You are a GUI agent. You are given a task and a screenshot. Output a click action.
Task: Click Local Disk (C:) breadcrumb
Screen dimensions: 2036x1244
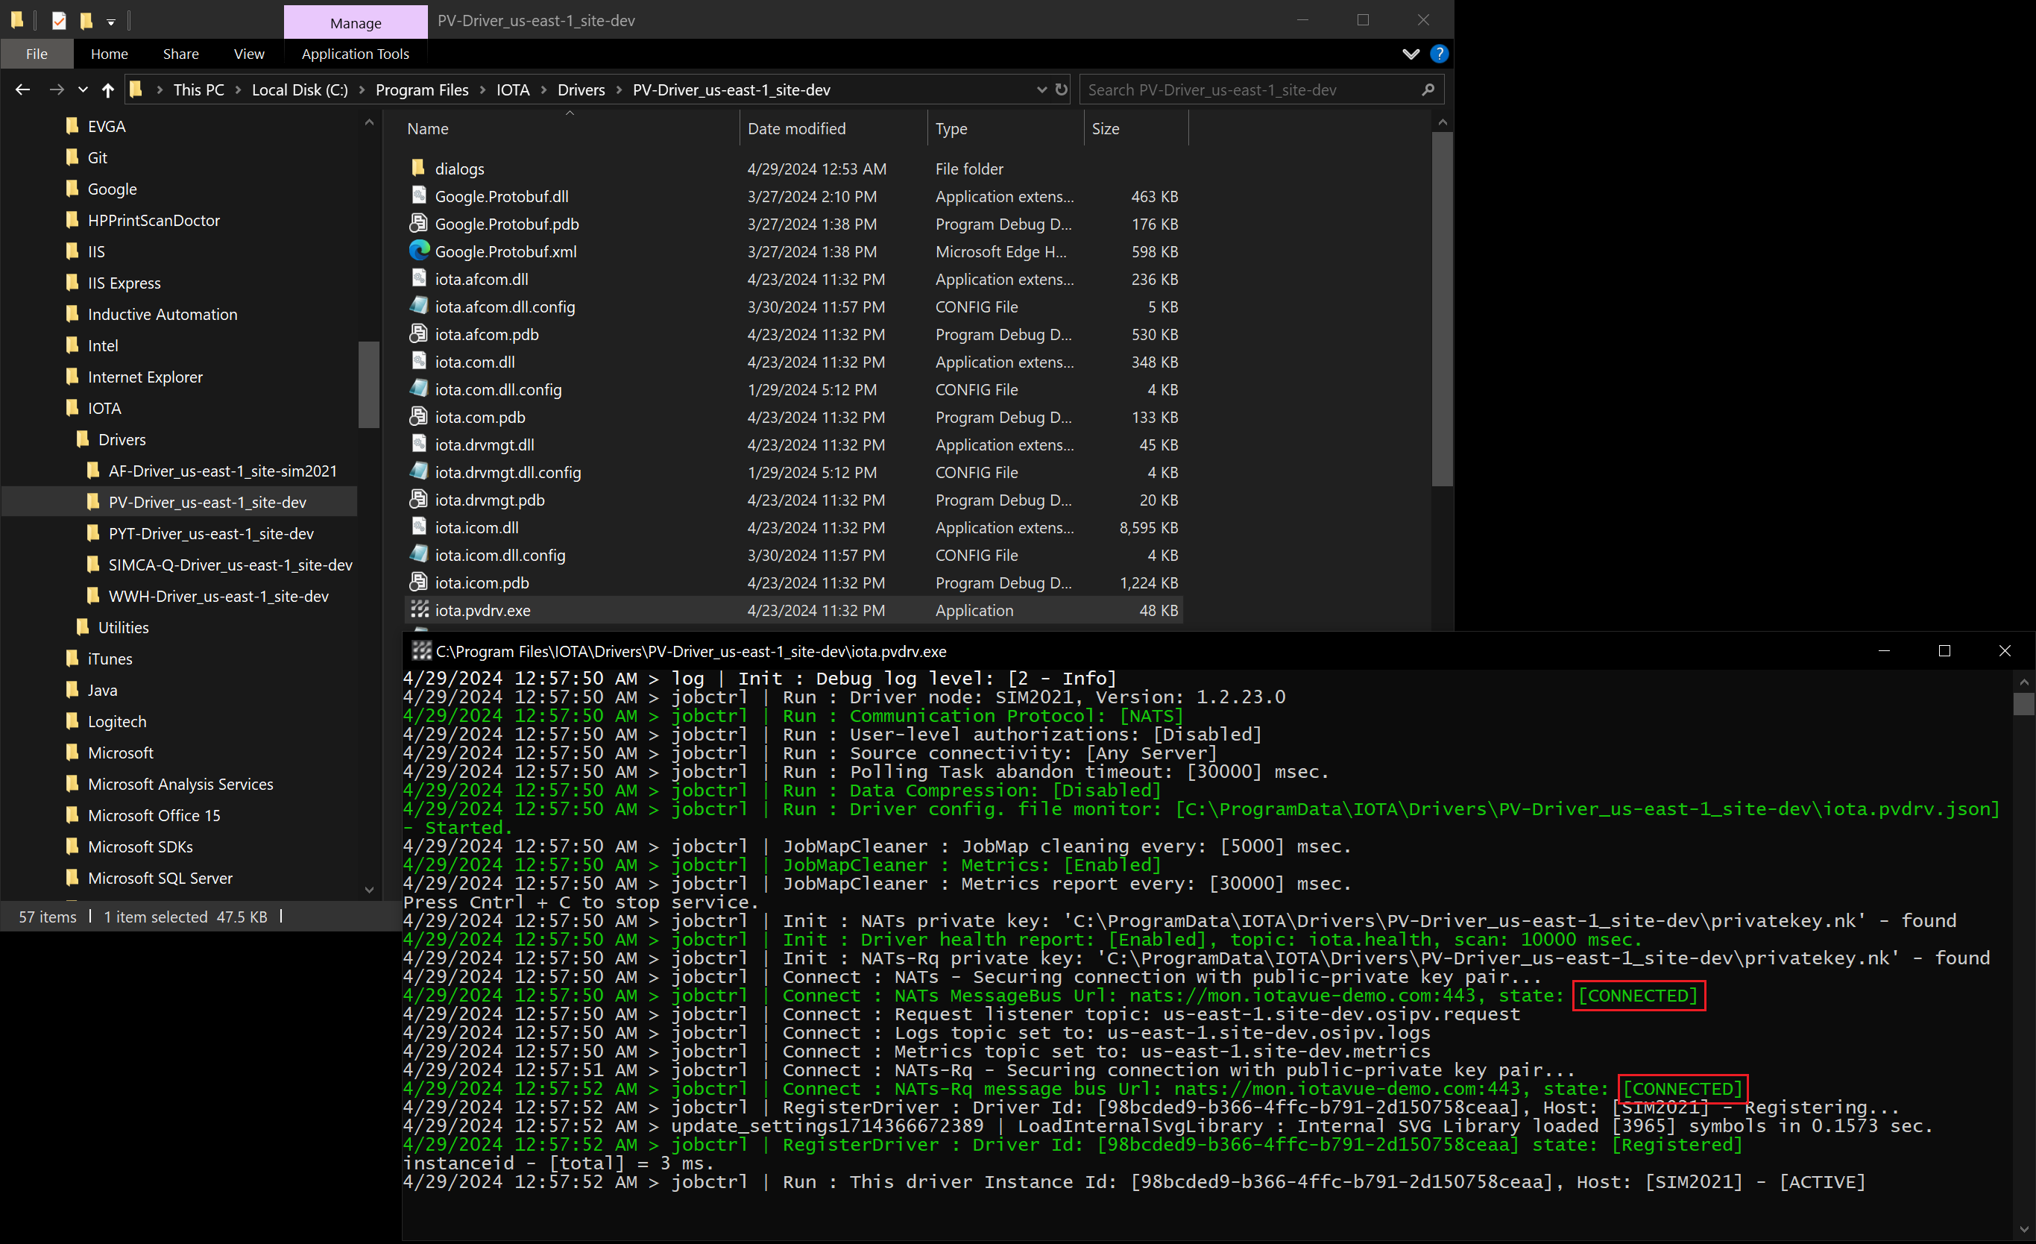point(300,89)
